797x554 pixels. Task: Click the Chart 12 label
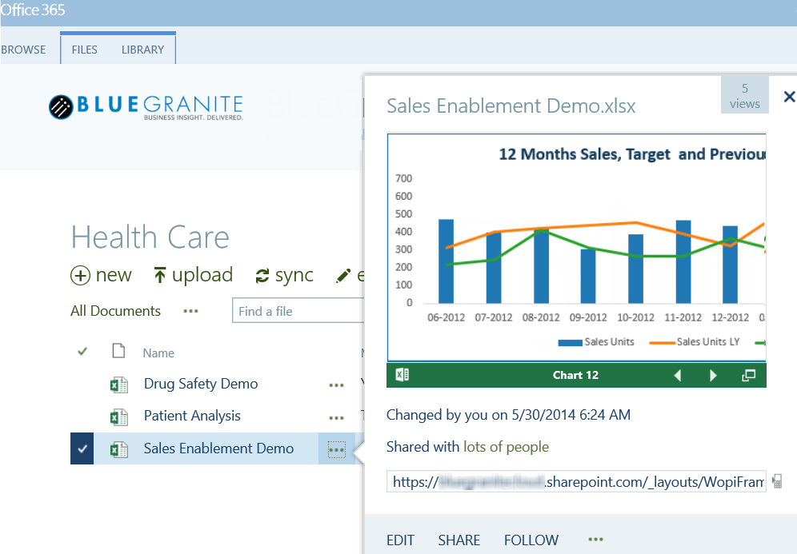tap(576, 375)
